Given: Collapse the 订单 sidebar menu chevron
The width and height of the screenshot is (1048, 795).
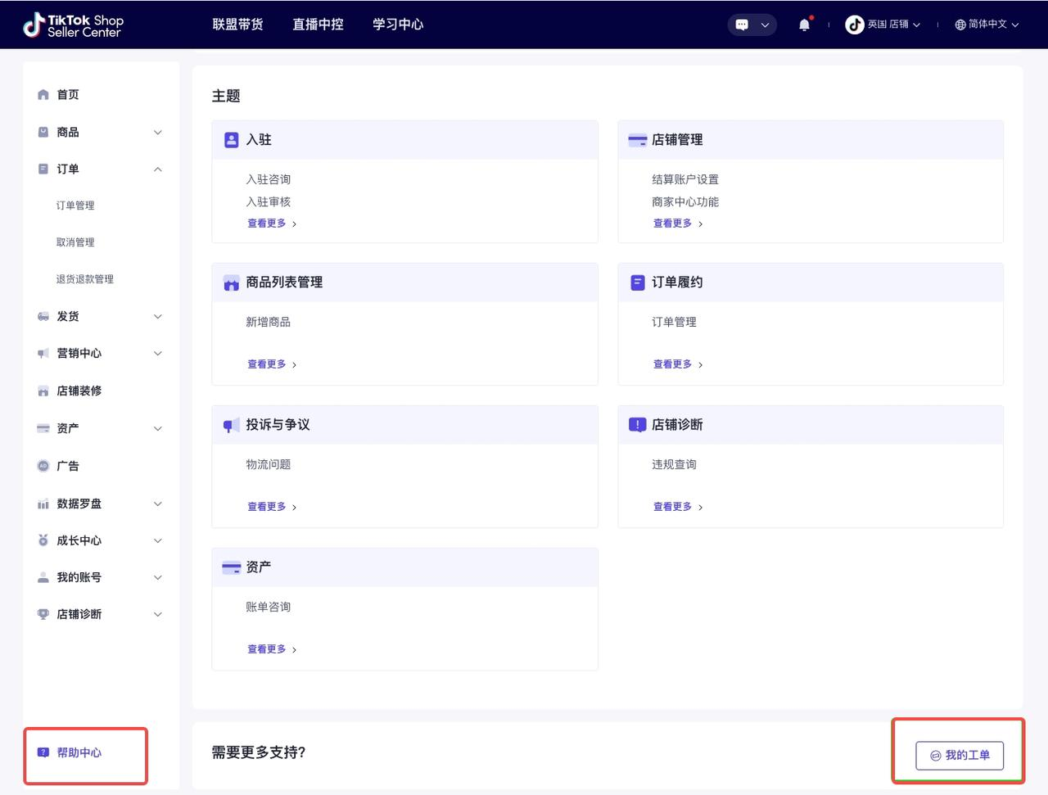Looking at the screenshot, I should pyautogui.click(x=158, y=169).
